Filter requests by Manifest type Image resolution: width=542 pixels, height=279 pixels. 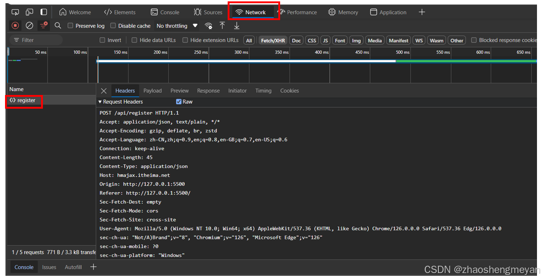click(399, 41)
